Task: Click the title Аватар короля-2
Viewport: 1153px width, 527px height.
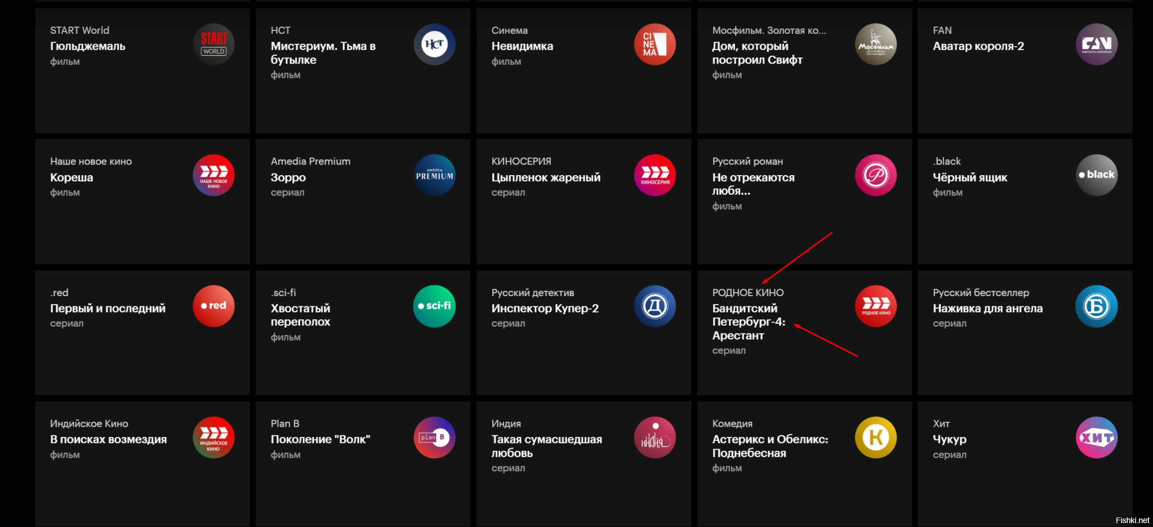Action: pos(978,46)
